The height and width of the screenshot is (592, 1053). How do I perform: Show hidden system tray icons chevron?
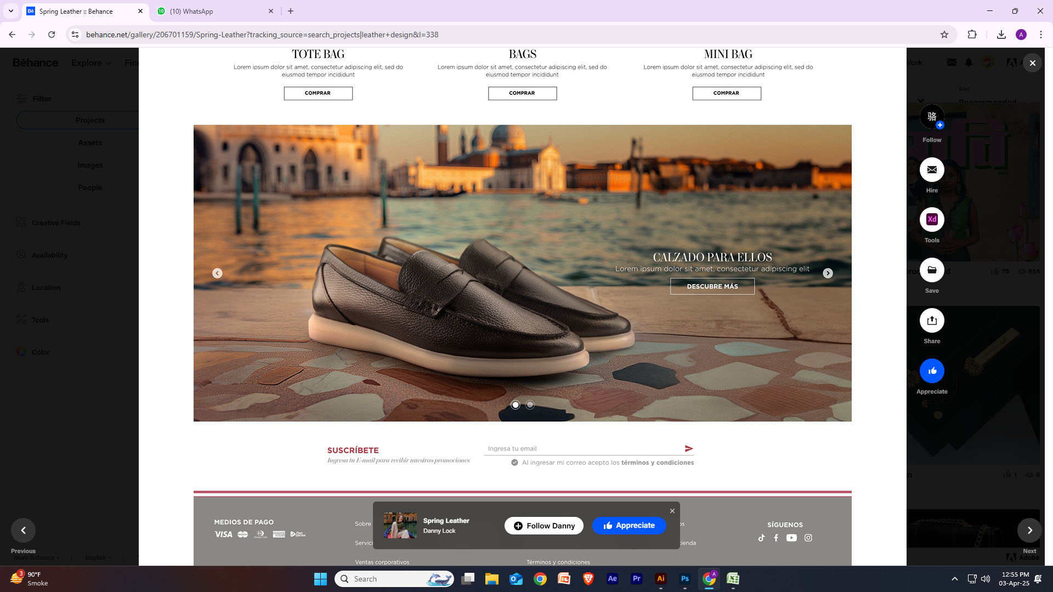(x=955, y=579)
